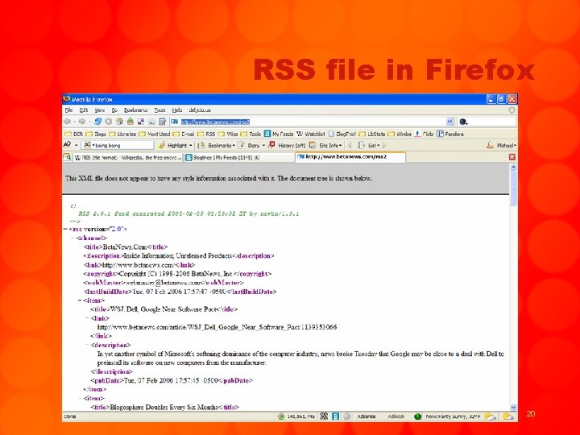Screen dimensions: 580x435
Task: Click the Firefox throbber activity icon
Action: pyautogui.click(x=512, y=110)
